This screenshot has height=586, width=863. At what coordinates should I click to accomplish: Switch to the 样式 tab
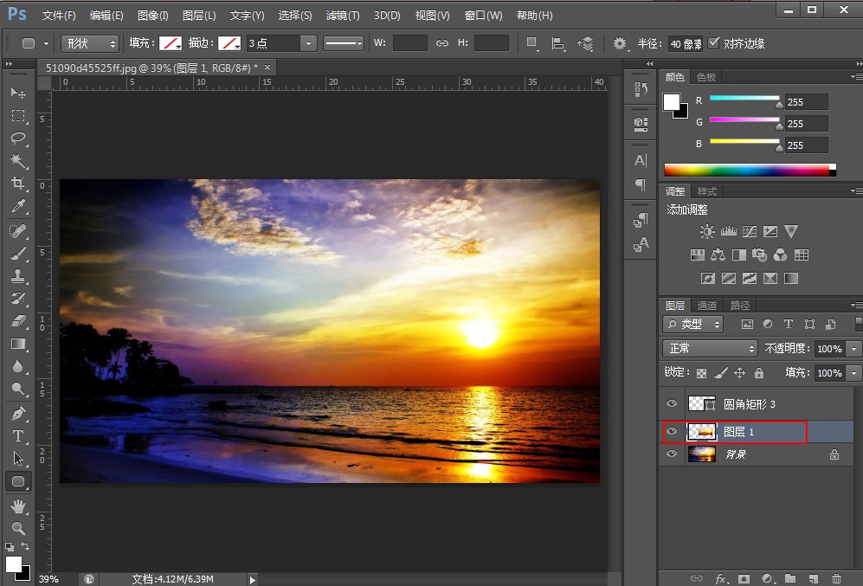coord(707,191)
